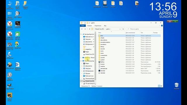Select the library folder row

point(102,47)
